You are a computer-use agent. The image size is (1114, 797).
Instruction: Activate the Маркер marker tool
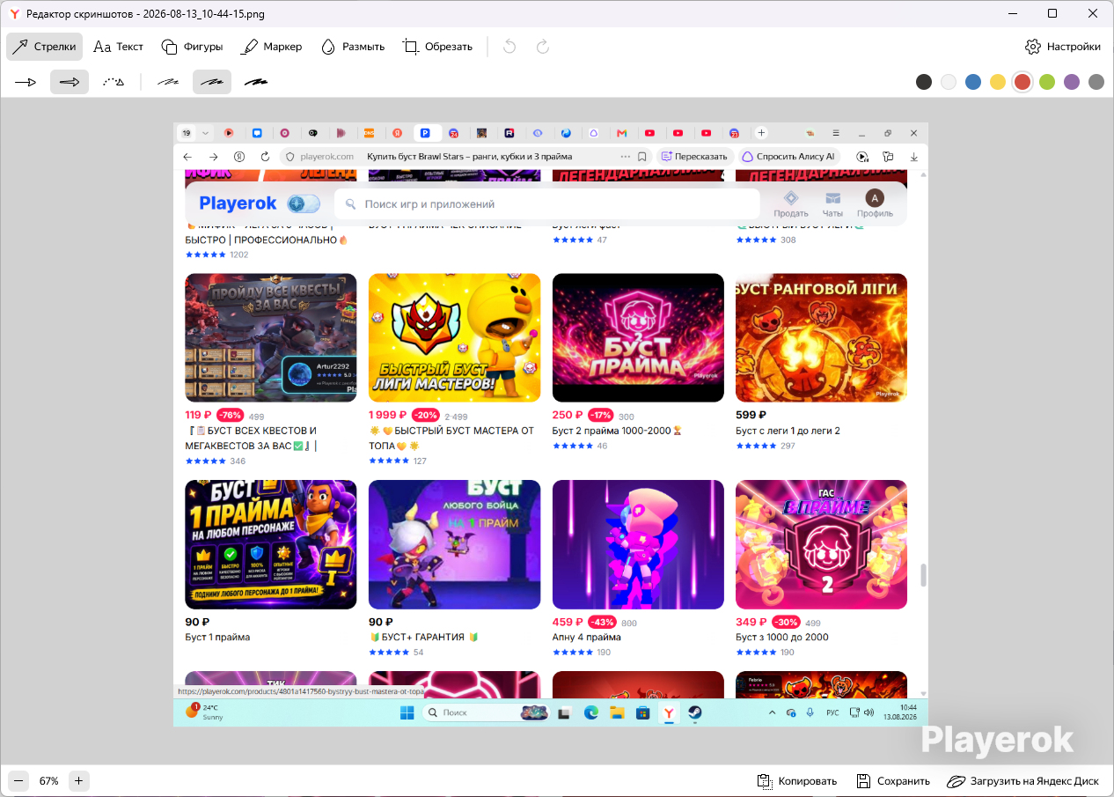click(x=272, y=47)
